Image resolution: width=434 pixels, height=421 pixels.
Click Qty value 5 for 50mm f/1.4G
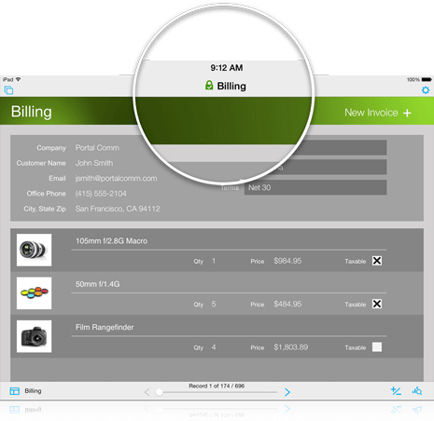coord(214,304)
